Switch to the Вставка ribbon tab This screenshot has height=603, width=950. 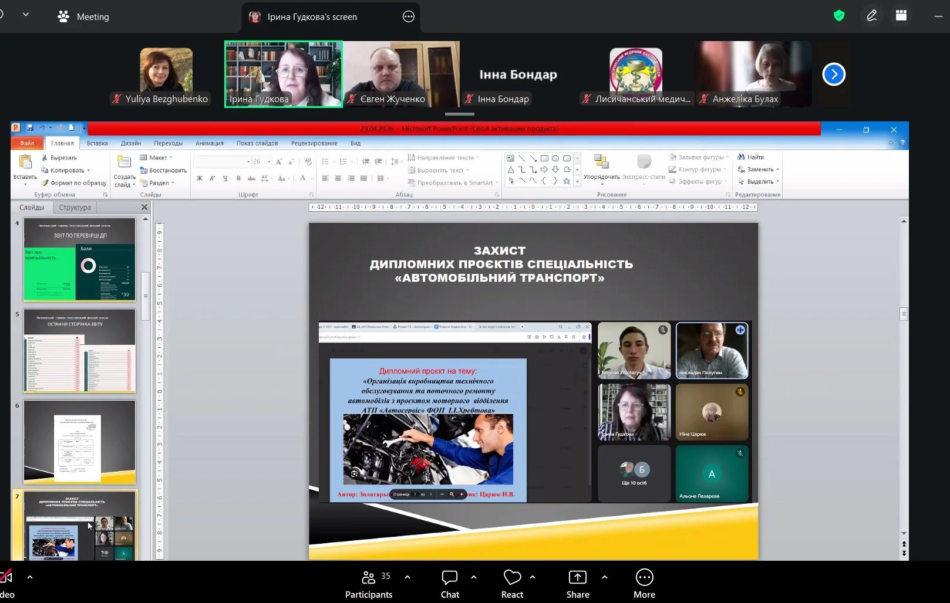point(97,143)
